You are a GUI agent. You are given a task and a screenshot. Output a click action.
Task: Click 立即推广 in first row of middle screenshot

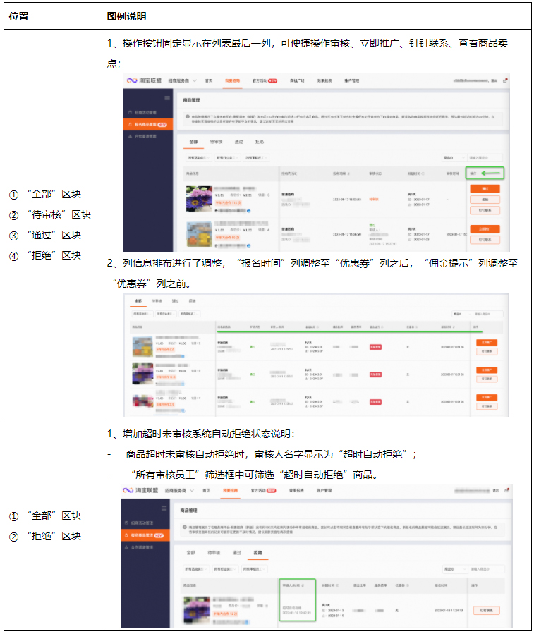click(487, 343)
